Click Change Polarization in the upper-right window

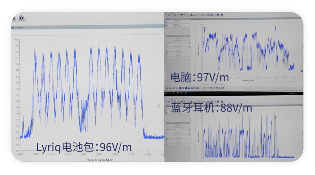tap(178, 58)
